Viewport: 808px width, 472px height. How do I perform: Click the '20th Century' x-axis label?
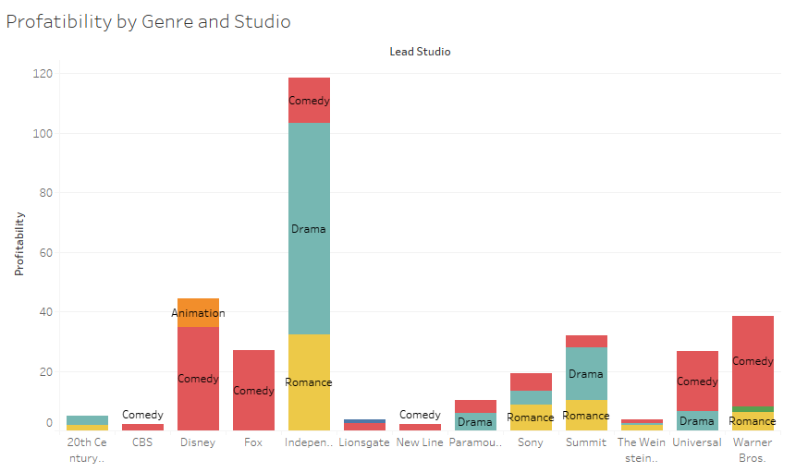point(87,450)
